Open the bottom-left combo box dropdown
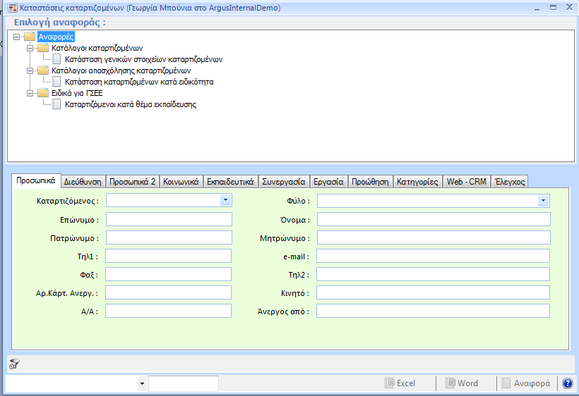The height and width of the screenshot is (396, 579). point(142,383)
